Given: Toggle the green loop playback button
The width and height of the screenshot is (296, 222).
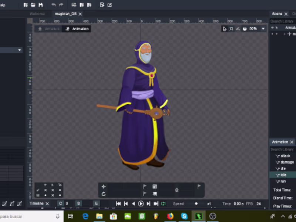Looking at the screenshot, I should (163, 203).
